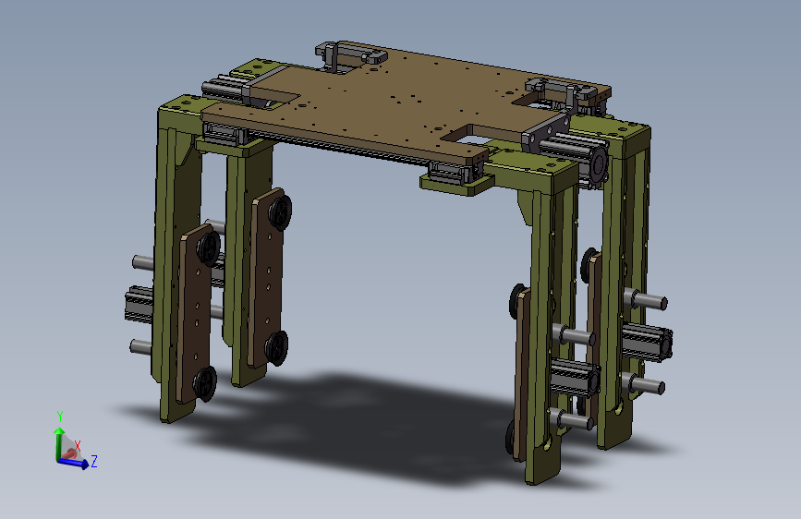
Task: Click the red X axis of the orientation triad
Action: click(x=70, y=453)
